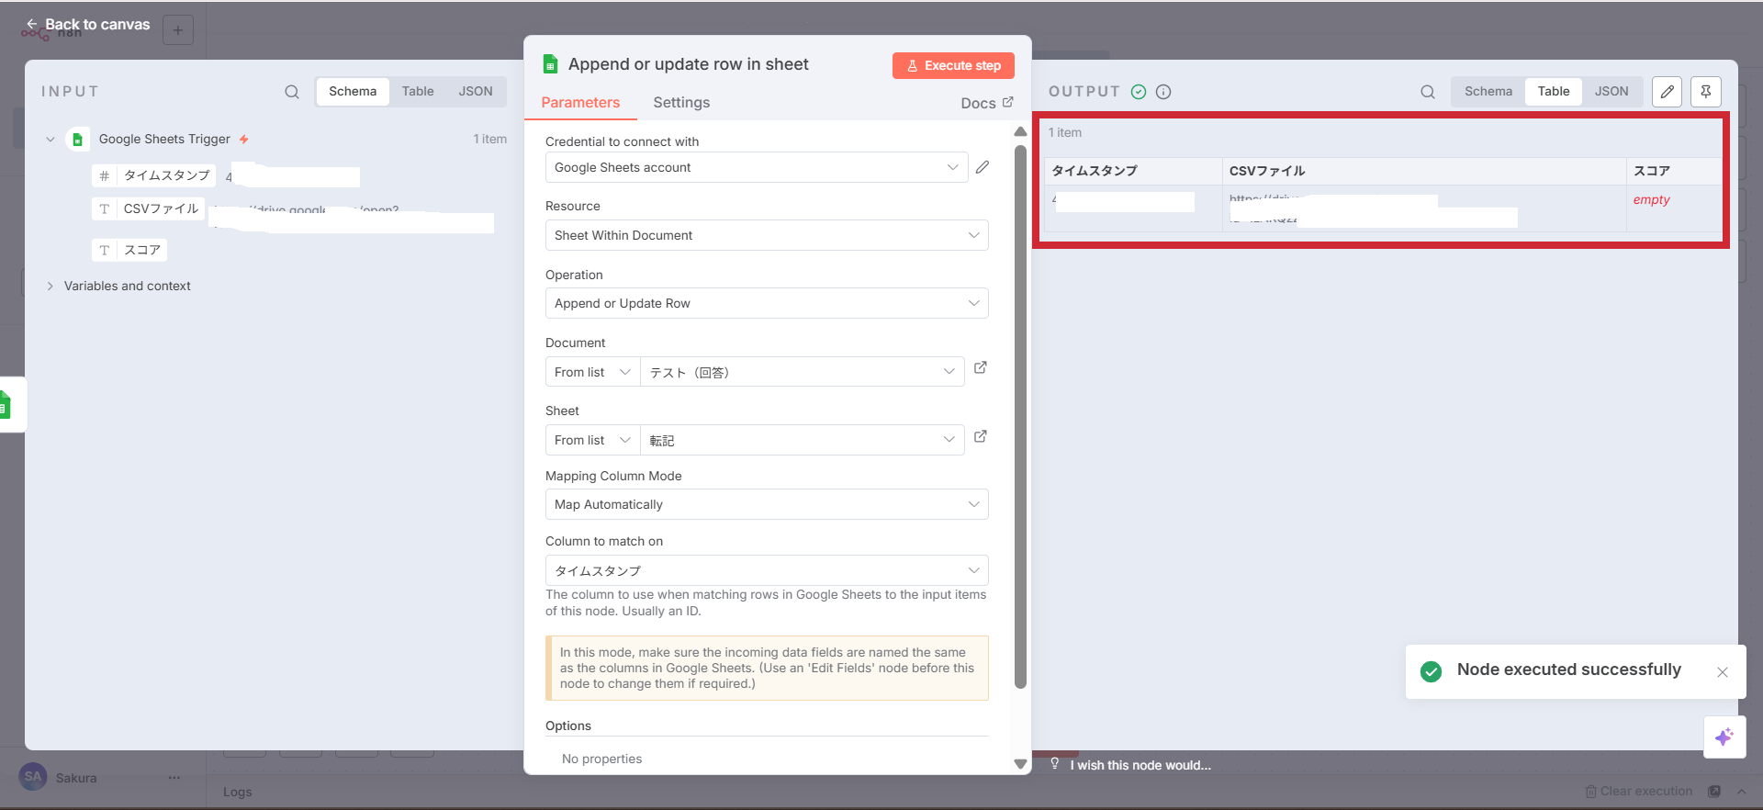Open the Settings tab
1763x810 pixels.
pos(681,103)
